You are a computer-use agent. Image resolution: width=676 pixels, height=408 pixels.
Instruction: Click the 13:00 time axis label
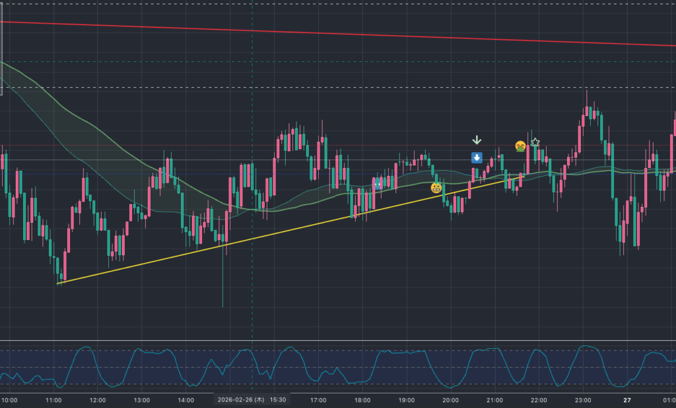[x=141, y=399]
